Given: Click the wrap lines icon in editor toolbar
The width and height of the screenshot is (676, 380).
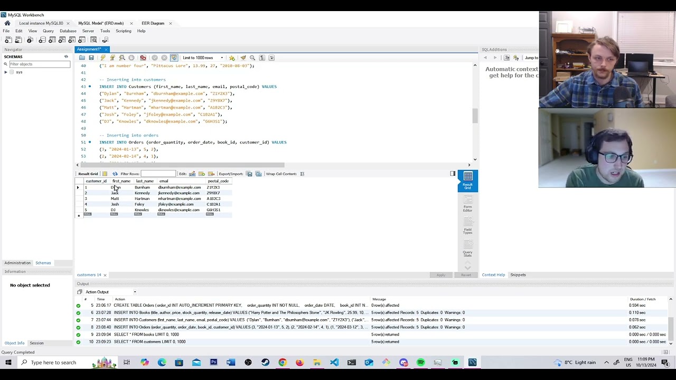Looking at the screenshot, I should tap(271, 58).
